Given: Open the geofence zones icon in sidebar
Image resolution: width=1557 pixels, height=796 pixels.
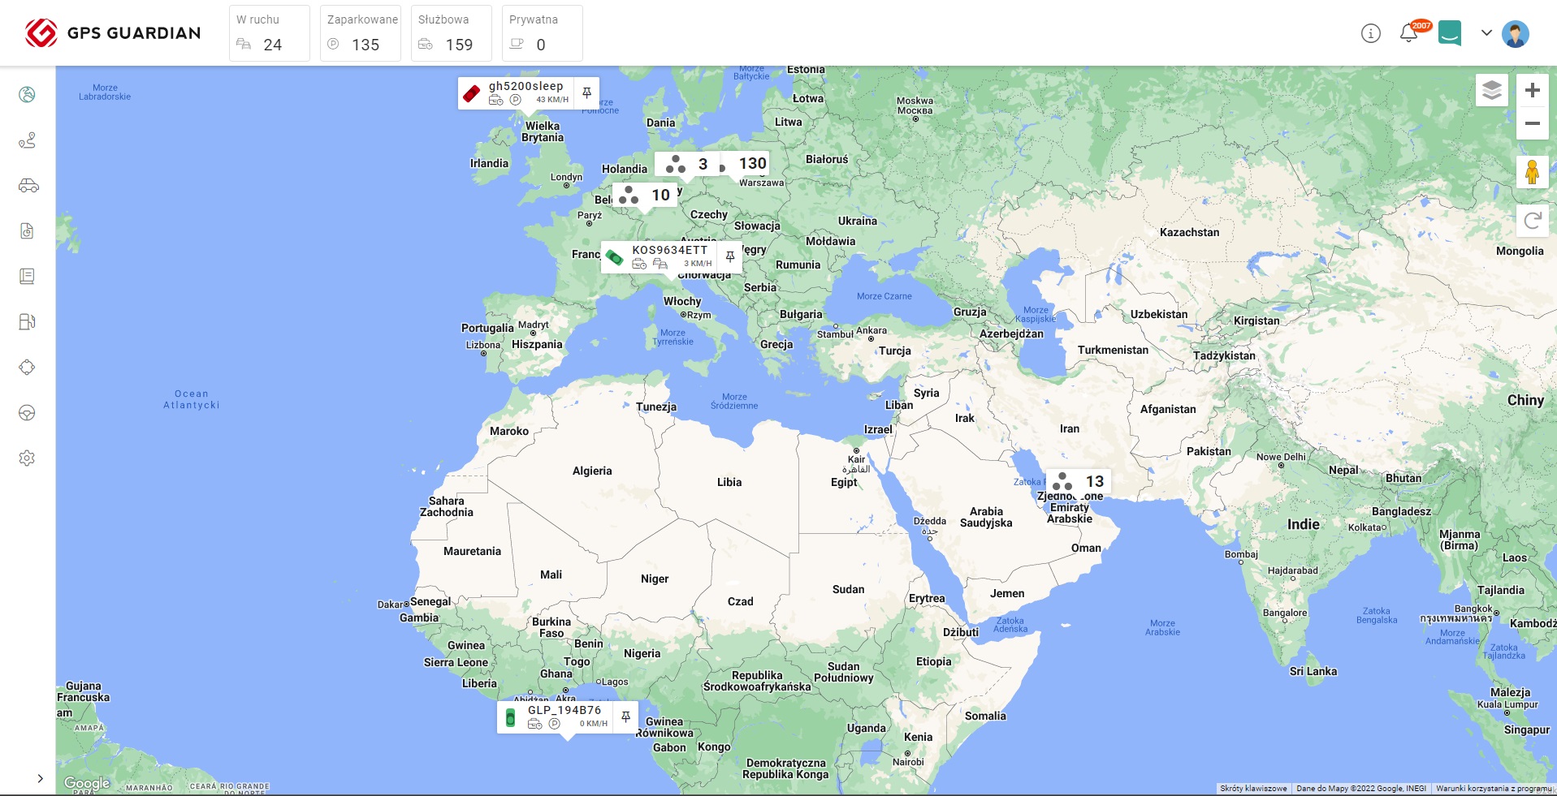Looking at the screenshot, I should tap(27, 368).
